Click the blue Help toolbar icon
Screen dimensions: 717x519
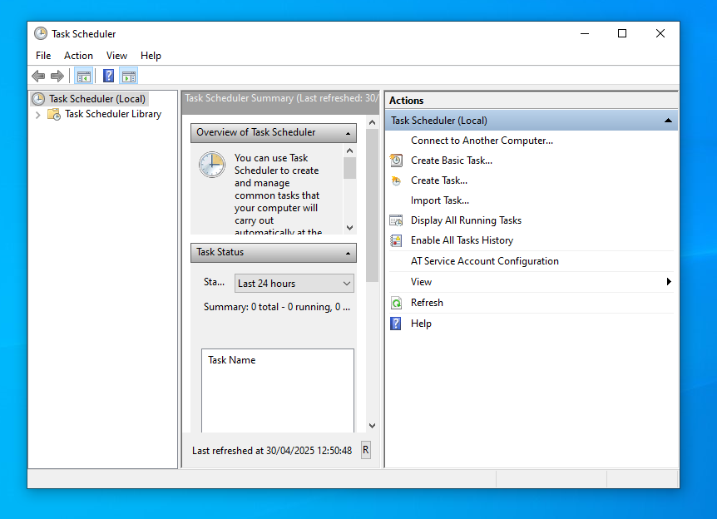(108, 77)
